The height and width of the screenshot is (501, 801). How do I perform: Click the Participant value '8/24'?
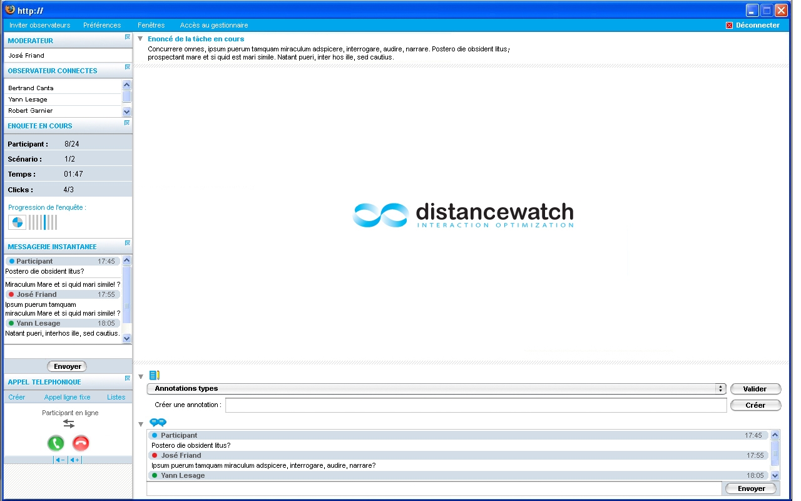tap(71, 144)
